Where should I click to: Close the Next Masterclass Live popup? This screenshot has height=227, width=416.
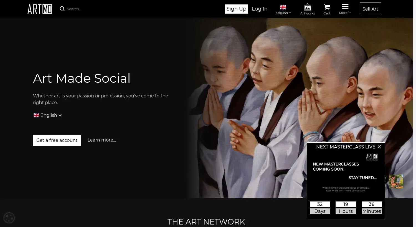pos(379,147)
